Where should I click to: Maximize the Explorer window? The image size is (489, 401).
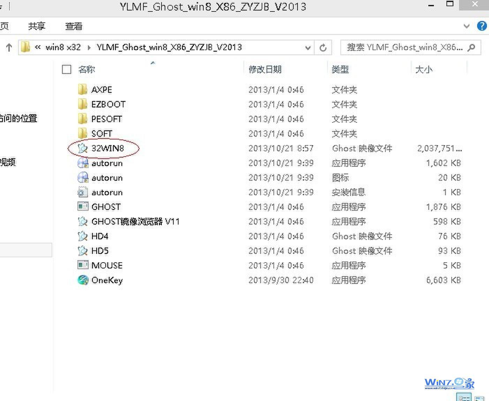point(450,4)
